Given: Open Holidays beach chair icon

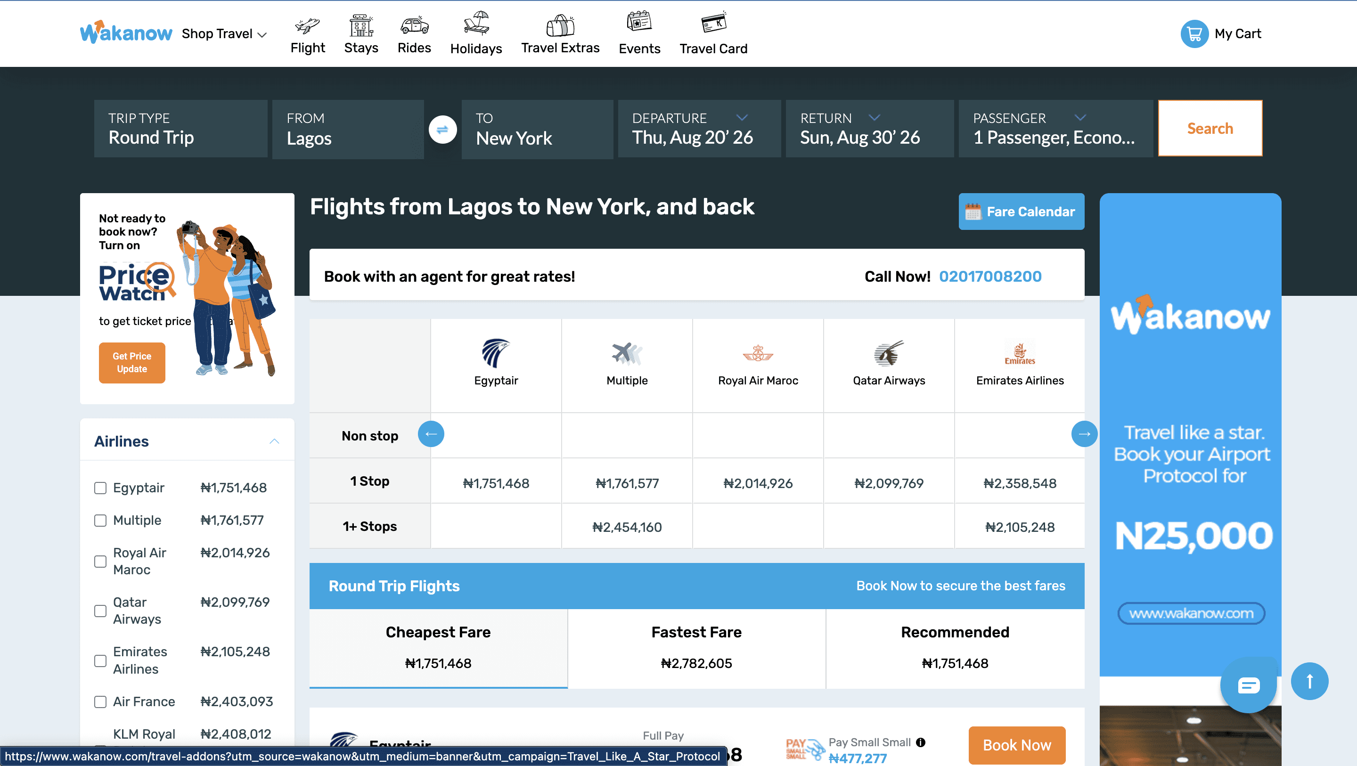Looking at the screenshot, I should pos(476,24).
